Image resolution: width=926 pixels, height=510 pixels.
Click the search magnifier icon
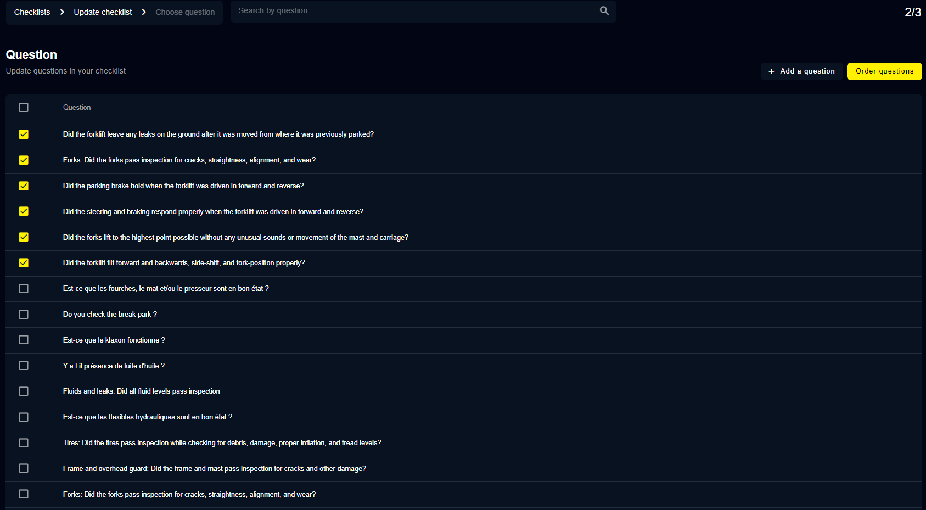click(604, 11)
